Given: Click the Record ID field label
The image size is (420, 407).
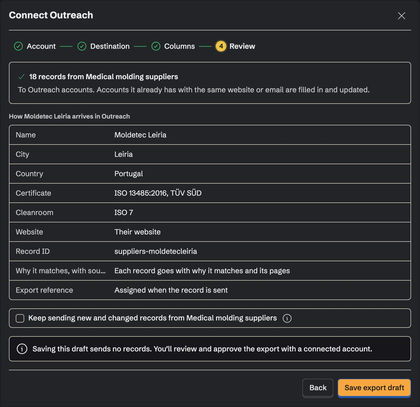Looking at the screenshot, I should [x=33, y=251].
